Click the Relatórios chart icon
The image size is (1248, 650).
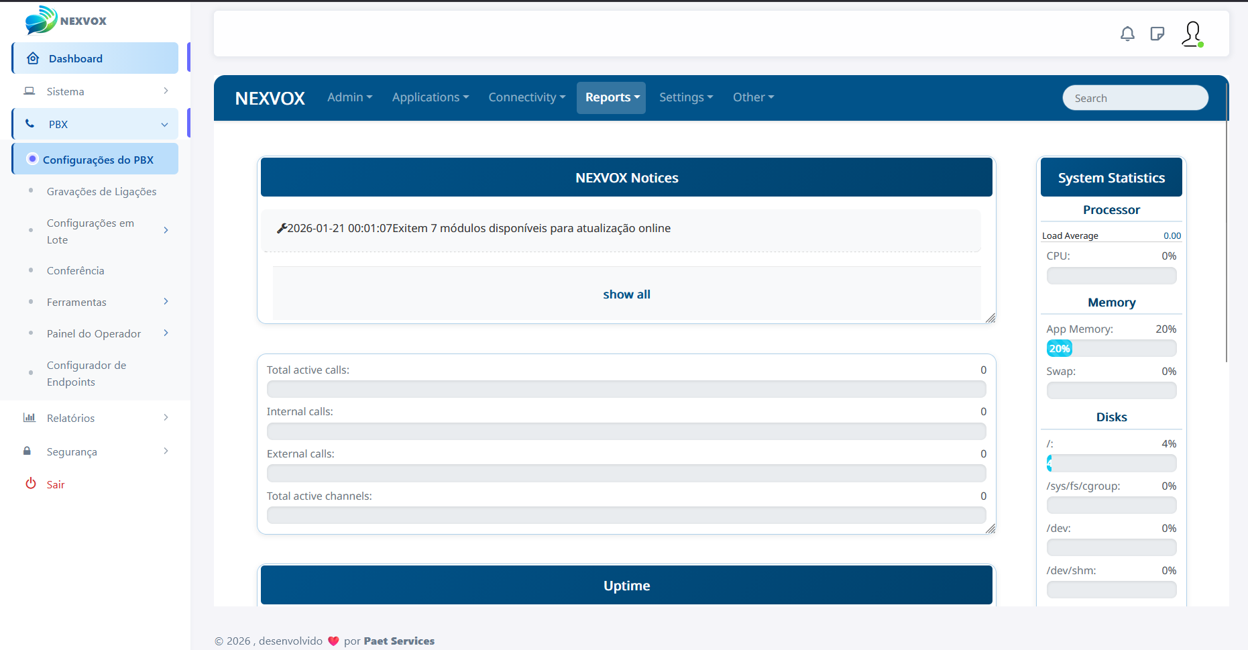click(30, 417)
